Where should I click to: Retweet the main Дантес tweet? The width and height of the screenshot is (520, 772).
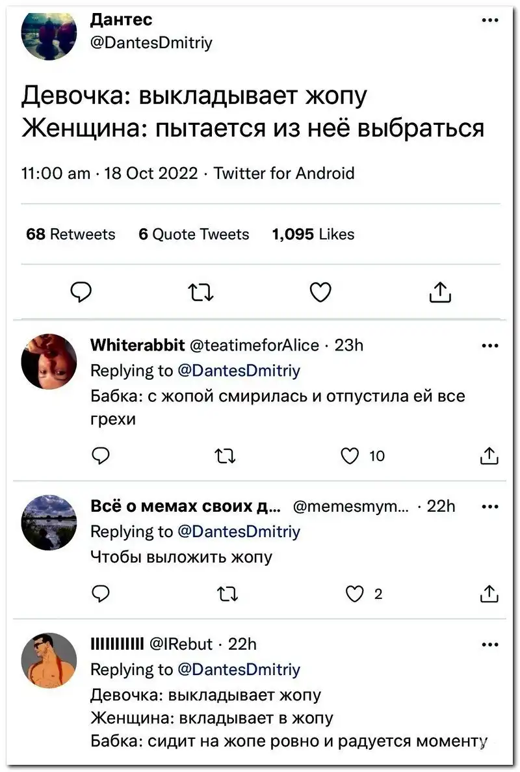201,294
